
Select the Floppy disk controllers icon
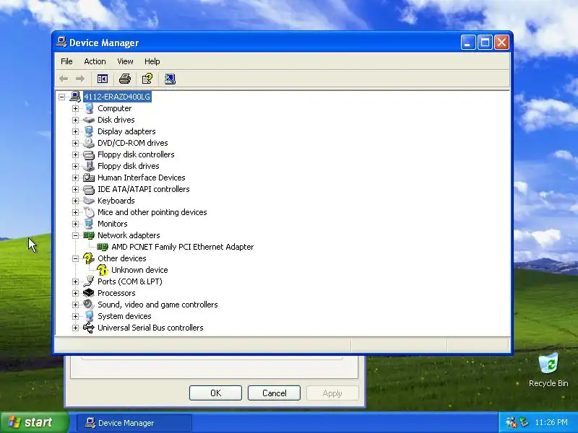[x=89, y=154]
